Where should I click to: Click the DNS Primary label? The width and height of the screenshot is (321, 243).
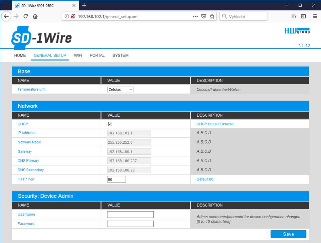coord(28,161)
